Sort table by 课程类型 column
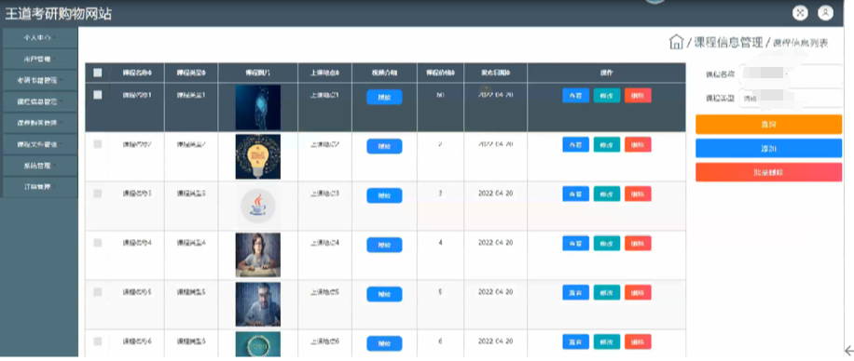854x361 pixels. (191, 73)
